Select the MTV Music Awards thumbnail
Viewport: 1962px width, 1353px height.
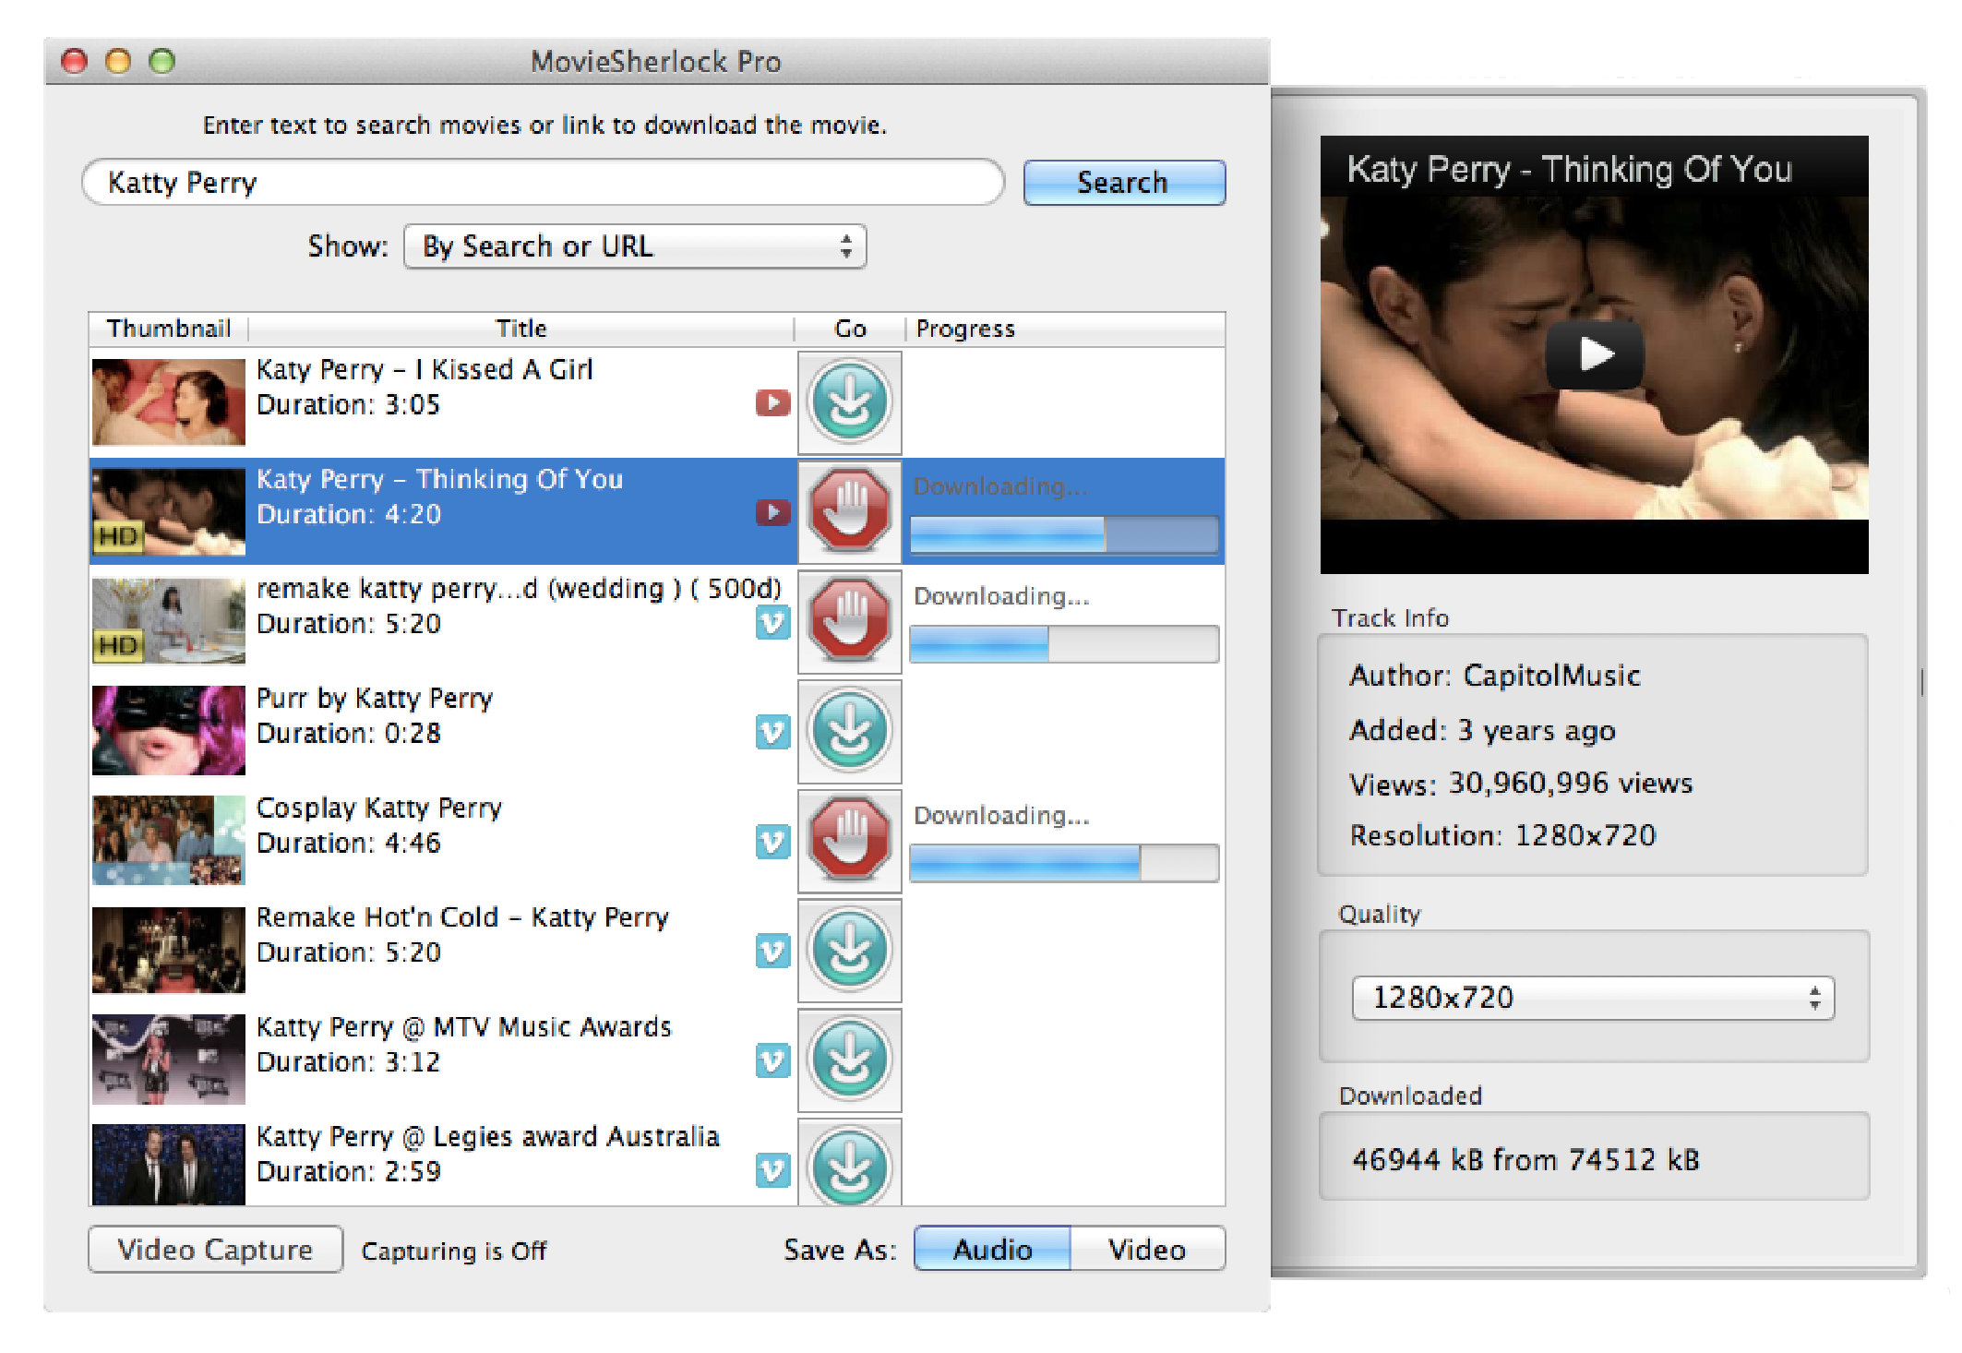tap(169, 1060)
